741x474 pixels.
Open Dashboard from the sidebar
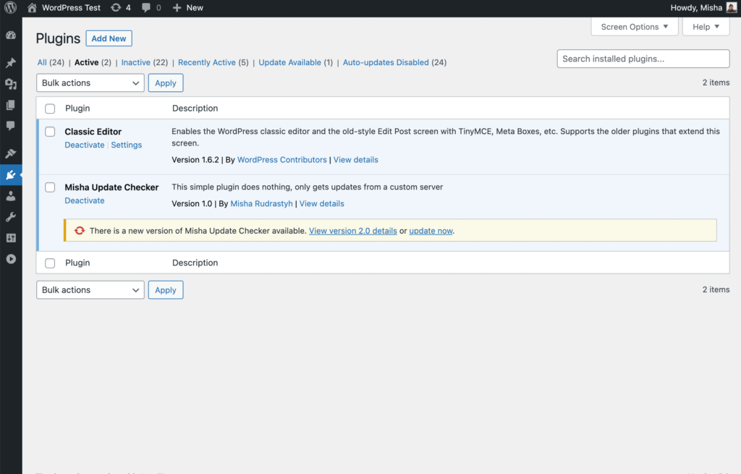[11, 35]
